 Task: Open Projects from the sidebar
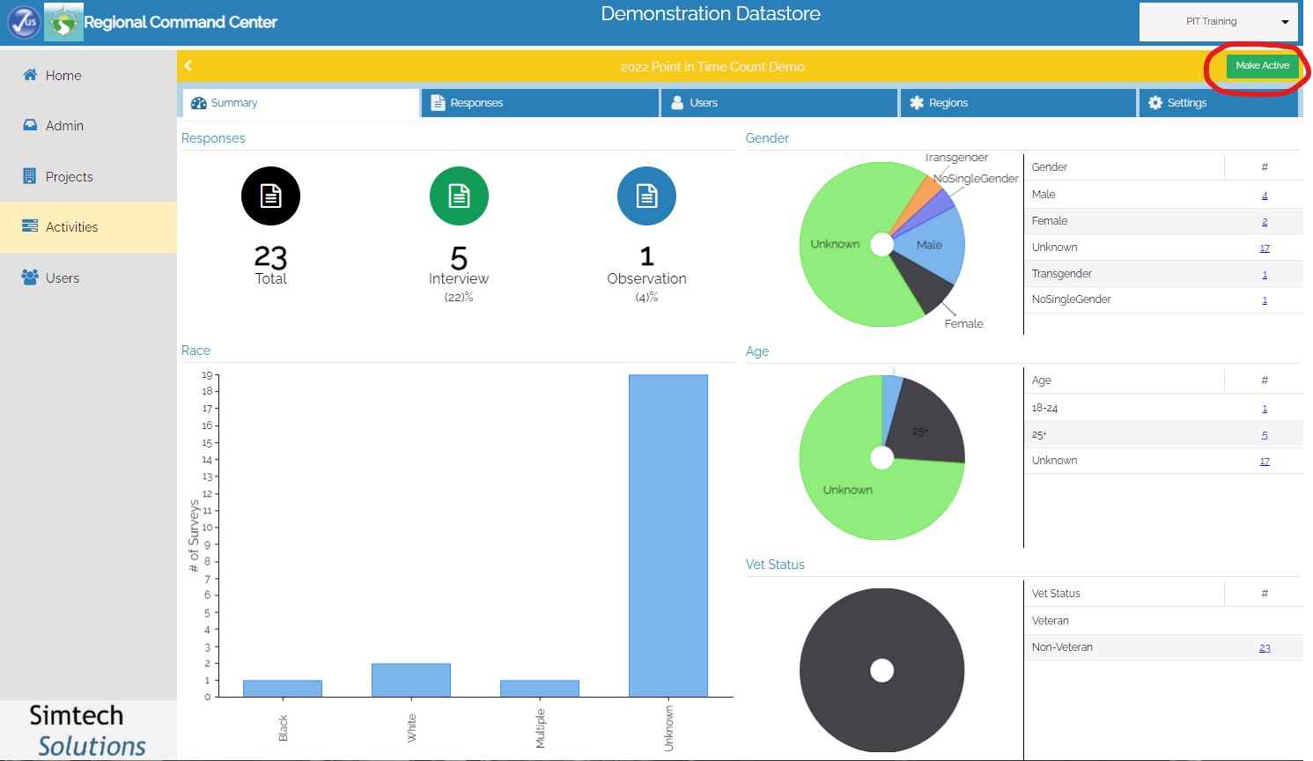click(x=69, y=177)
